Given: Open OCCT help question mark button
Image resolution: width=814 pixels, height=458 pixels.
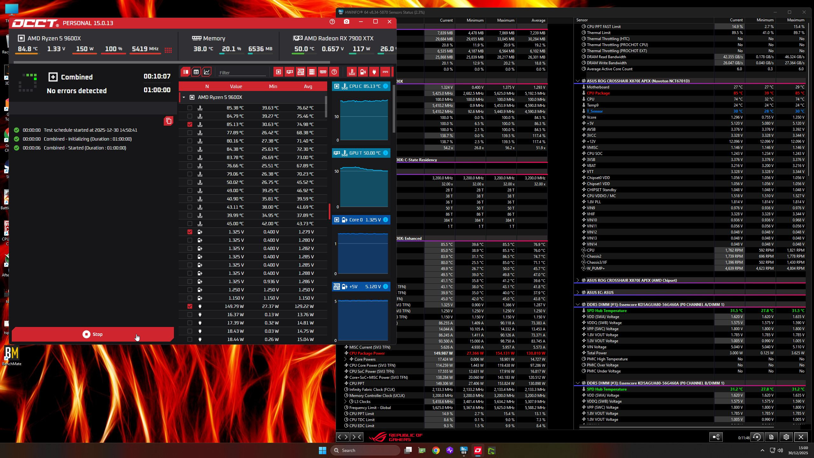Looking at the screenshot, I should coord(332,22).
